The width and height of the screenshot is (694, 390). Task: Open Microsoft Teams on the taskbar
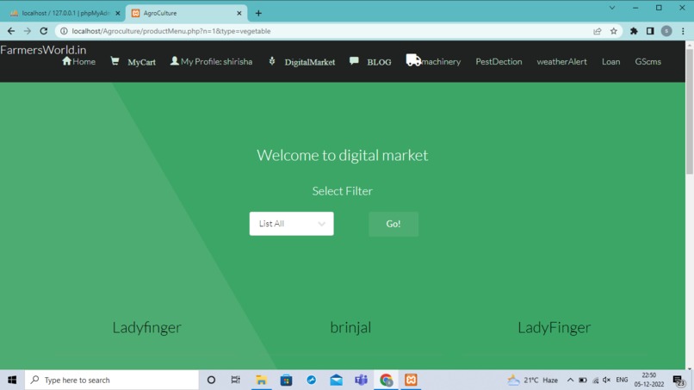tap(361, 380)
